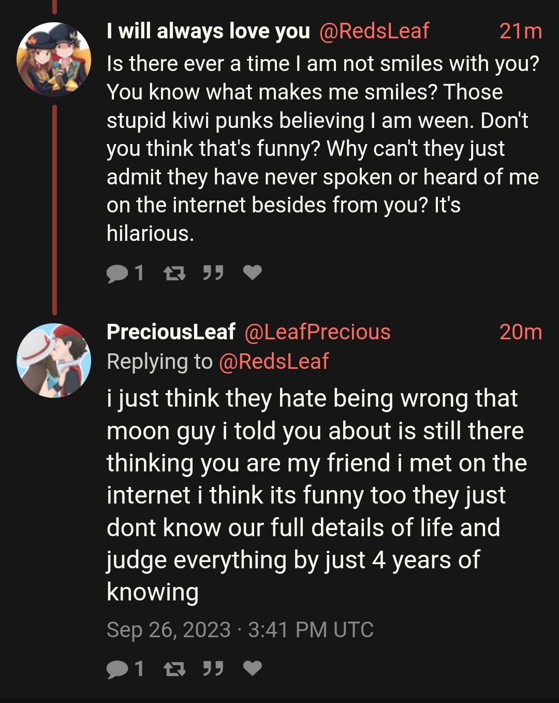Click reply icon on RedsLeaf's tweet
Image resolution: width=559 pixels, height=703 pixels.
[x=117, y=273]
